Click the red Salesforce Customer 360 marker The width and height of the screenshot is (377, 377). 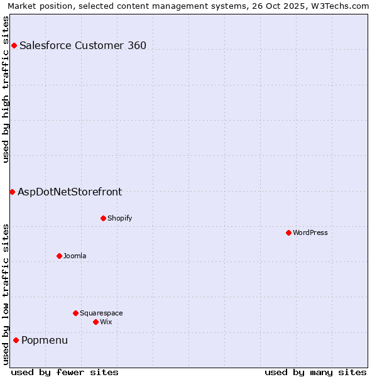14,45
